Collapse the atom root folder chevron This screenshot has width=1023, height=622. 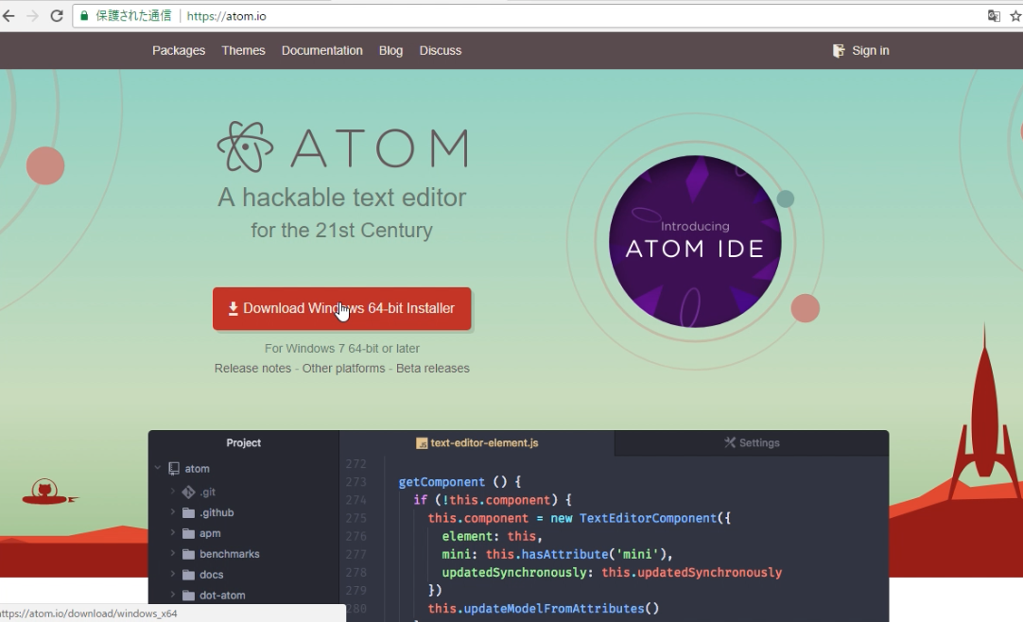point(158,468)
